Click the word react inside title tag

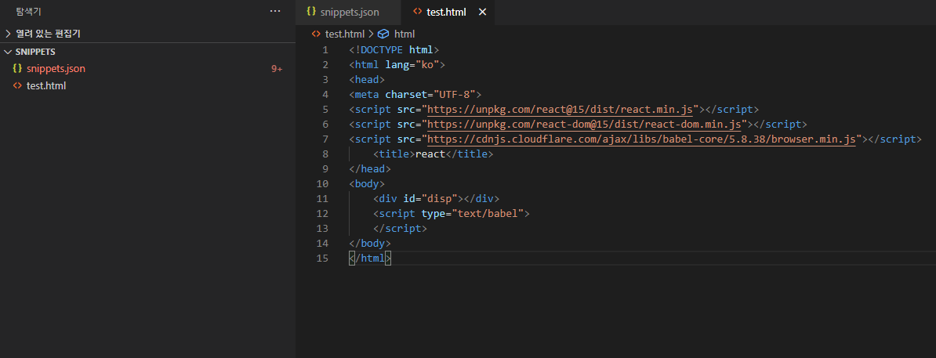point(430,154)
